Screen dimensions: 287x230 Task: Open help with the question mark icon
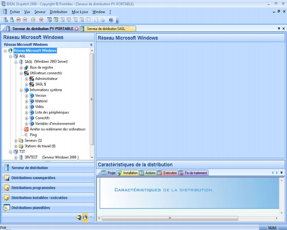[111, 20]
